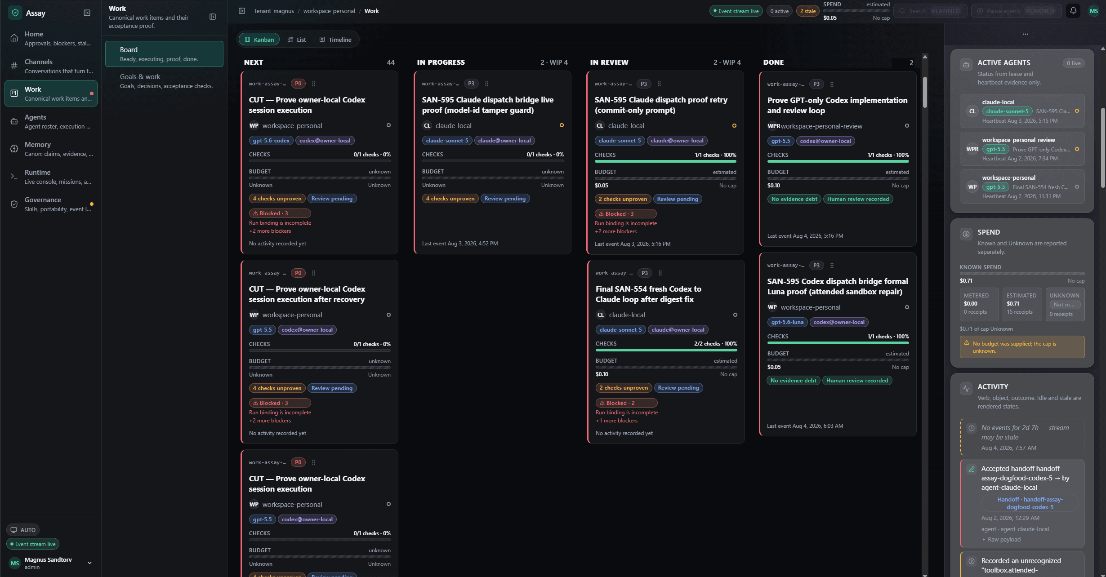Click the Search planned input field
The height and width of the screenshot is (577, 1106).
pyautogui.click(x=930, y=11)
